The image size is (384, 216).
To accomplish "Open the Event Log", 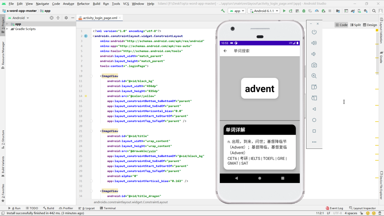I will [334, 208].
